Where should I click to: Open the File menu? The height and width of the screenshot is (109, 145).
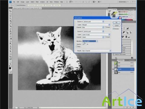click(x=14, y=2)
